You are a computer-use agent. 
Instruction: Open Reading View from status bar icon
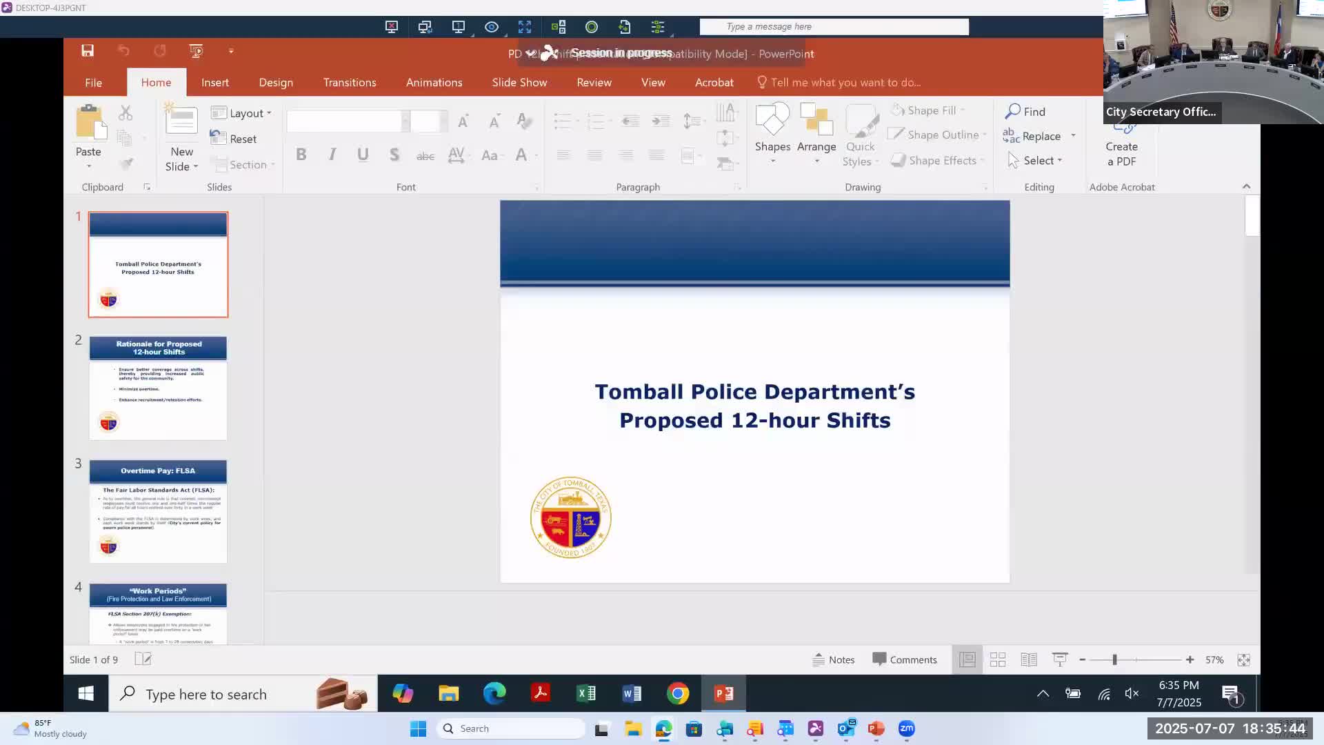pos(1028,659)
